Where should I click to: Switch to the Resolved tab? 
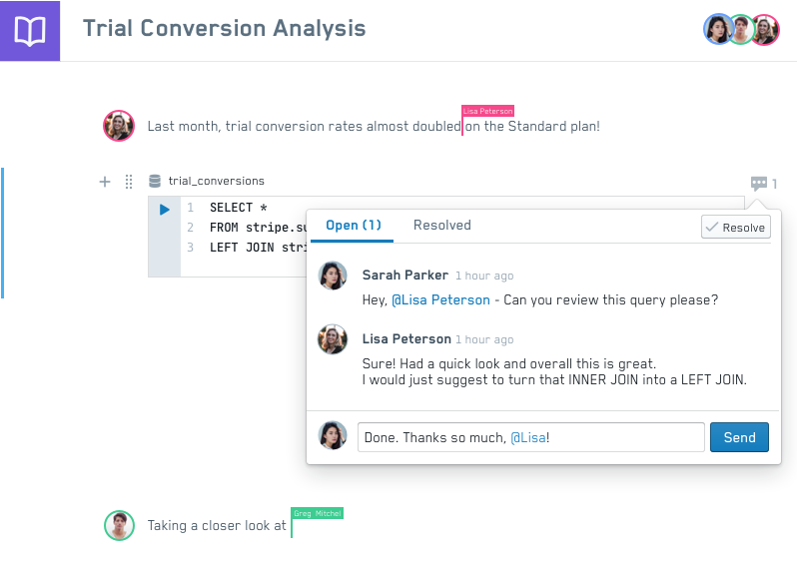441,226
